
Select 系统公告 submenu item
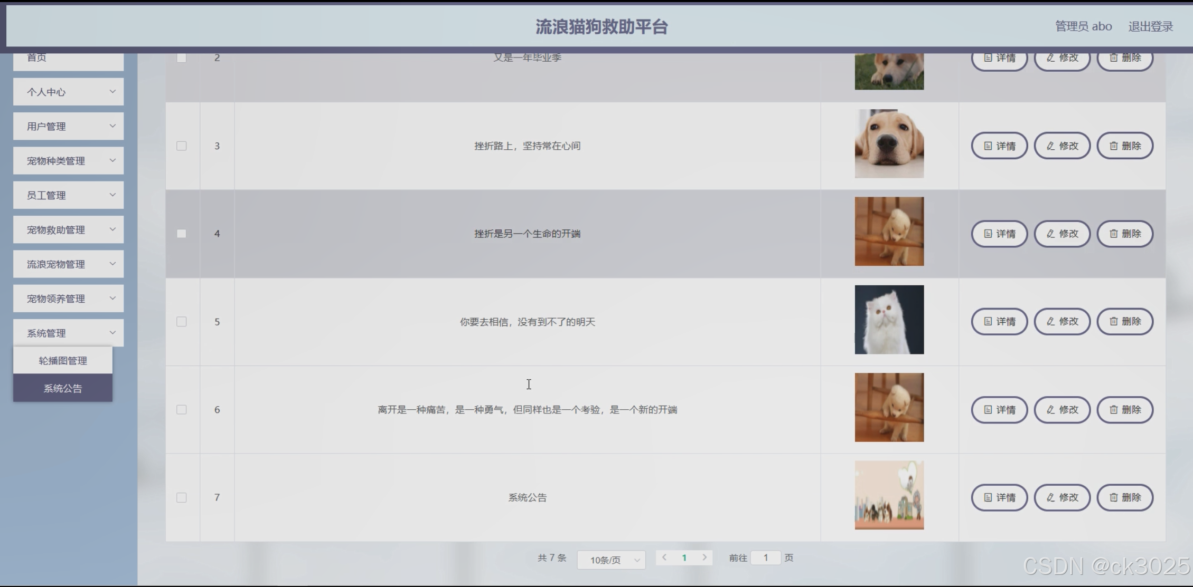(x=63, y=389)
